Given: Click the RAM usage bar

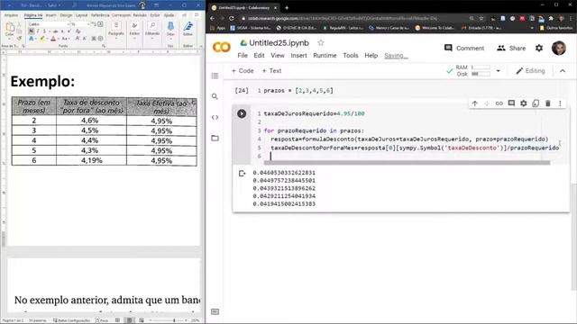Looking at the screenshot, I should [481, 67].
